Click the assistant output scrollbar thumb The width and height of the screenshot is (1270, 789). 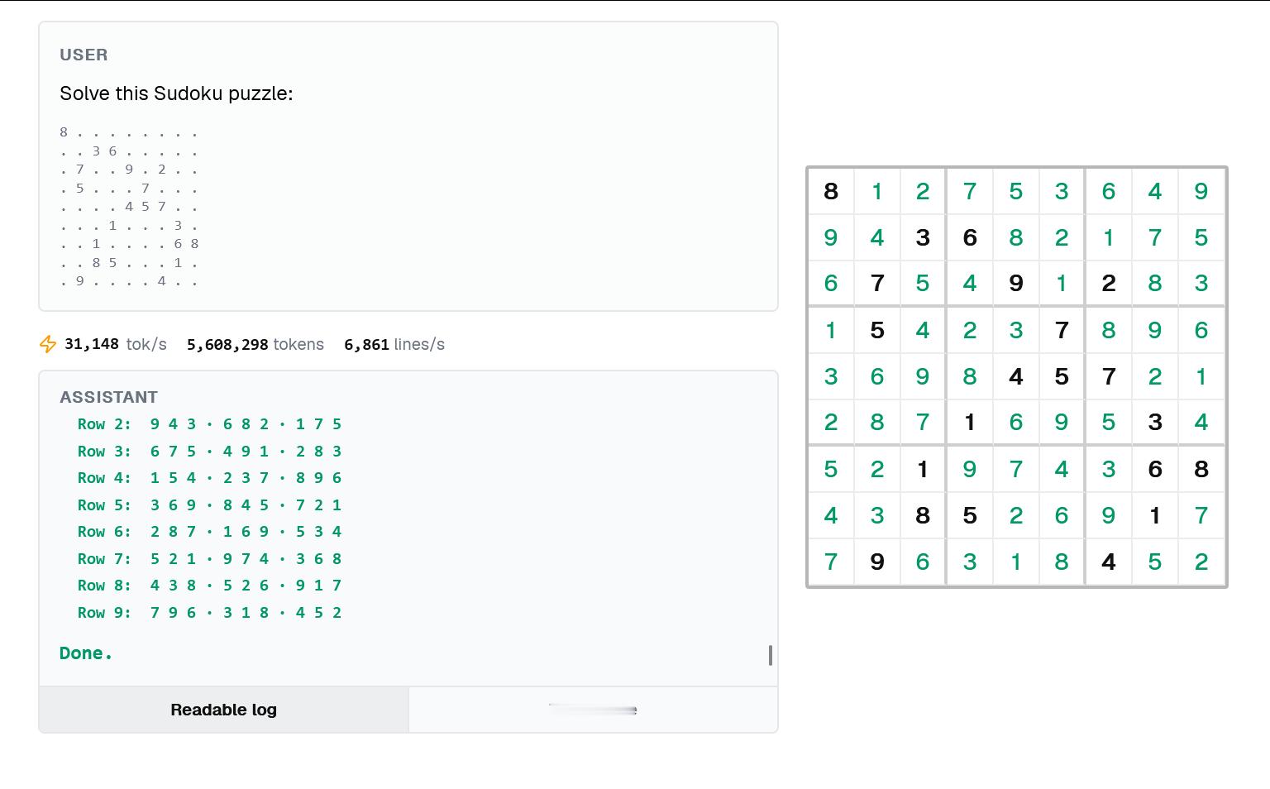pyautogui.click(x=771, y=655)
